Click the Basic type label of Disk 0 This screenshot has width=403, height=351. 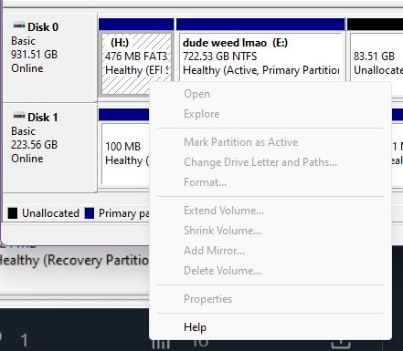(x=23, y=41)
